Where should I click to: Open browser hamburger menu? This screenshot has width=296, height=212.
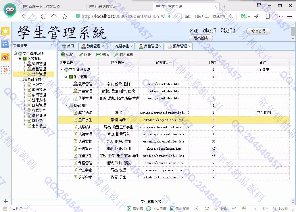[290, 17]
